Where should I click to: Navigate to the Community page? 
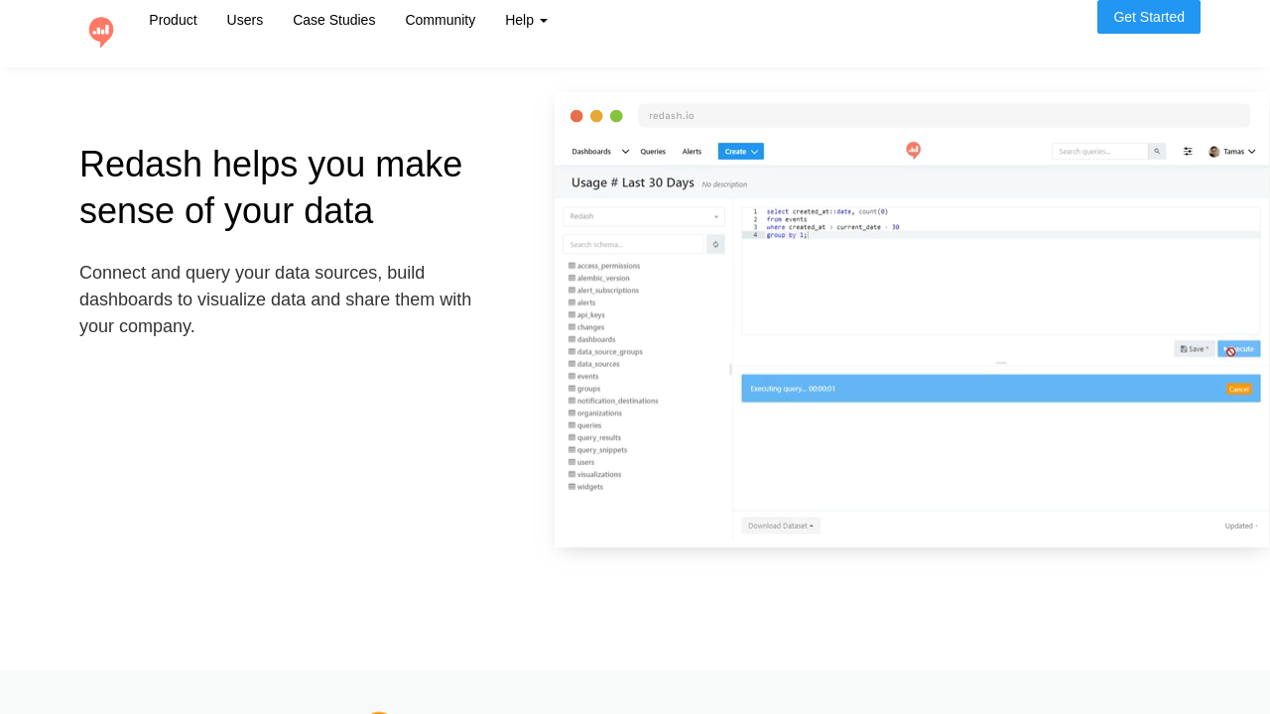[441, 20]
